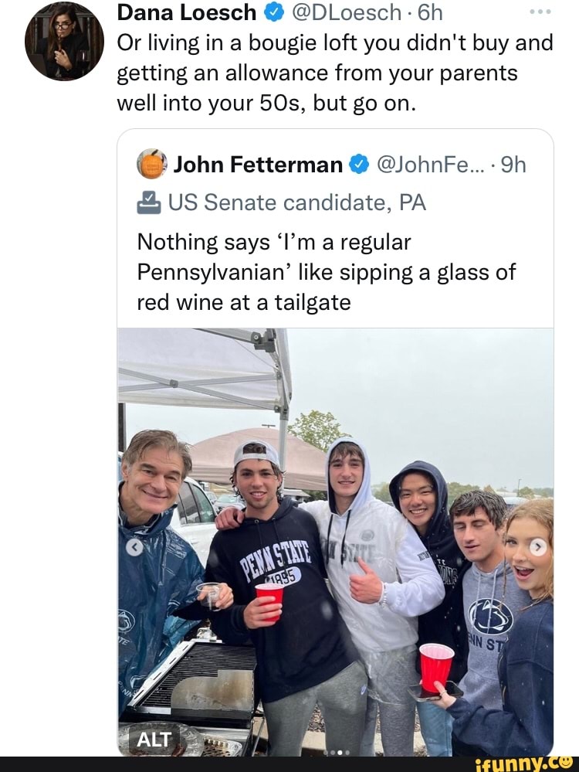The width and height of the screenshot is (579, 772).
Task: Open John Fetterman's display name
Action: click(258, 165)
